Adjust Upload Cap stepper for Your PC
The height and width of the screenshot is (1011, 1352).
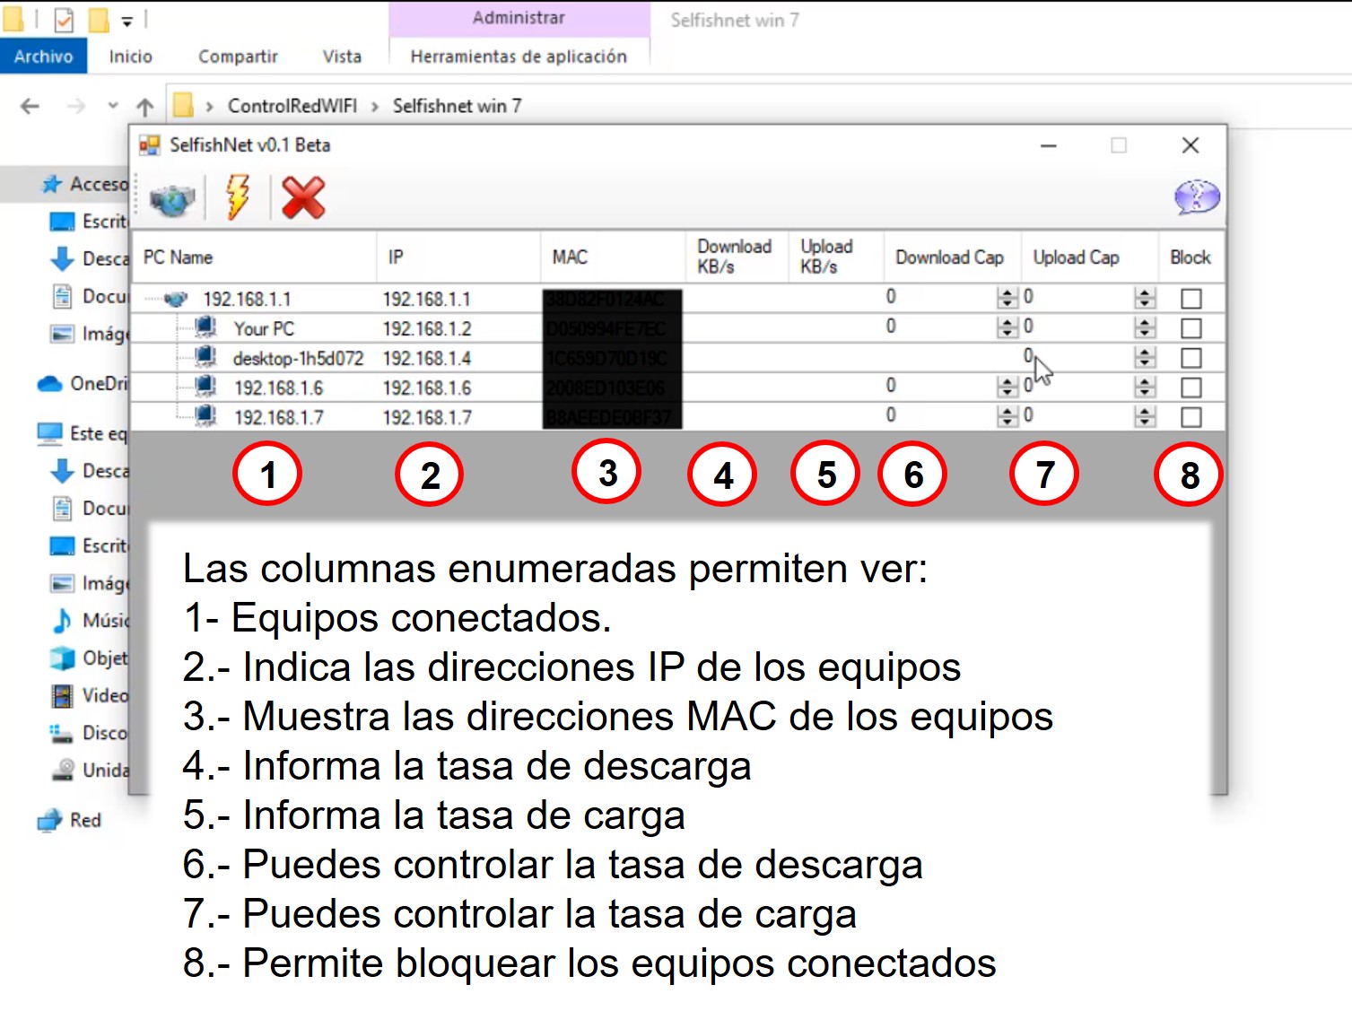point(1145,327)
